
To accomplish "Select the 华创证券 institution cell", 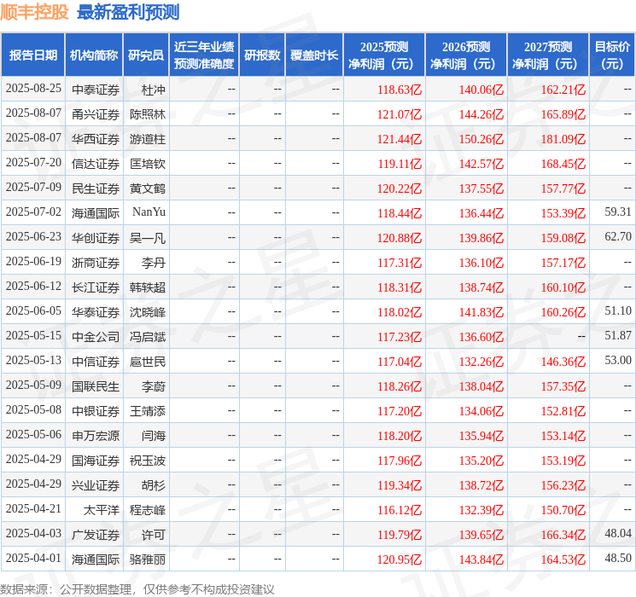I will point(96,237).
